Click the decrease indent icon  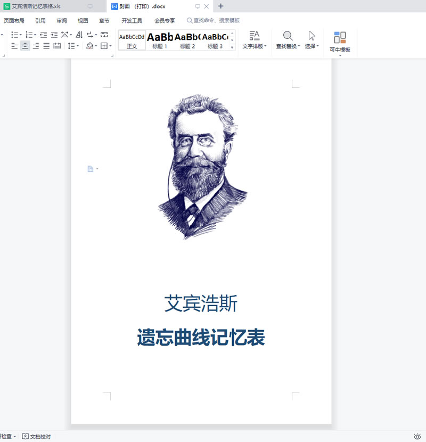(43, 35)
